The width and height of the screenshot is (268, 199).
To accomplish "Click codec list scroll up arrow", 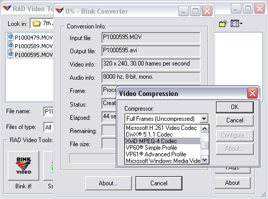I will point(205,129).
